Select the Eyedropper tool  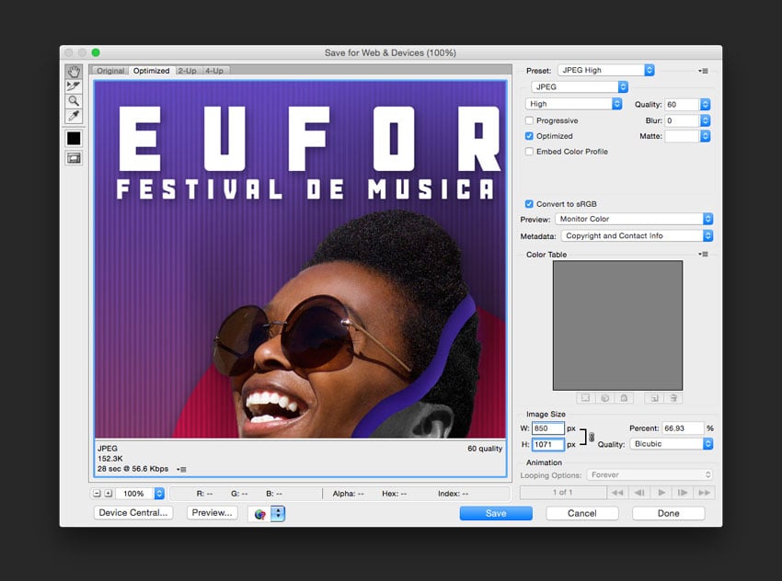tap(74, 116)
